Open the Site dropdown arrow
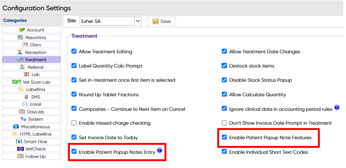The image size is (346, 168). point(138,21)
